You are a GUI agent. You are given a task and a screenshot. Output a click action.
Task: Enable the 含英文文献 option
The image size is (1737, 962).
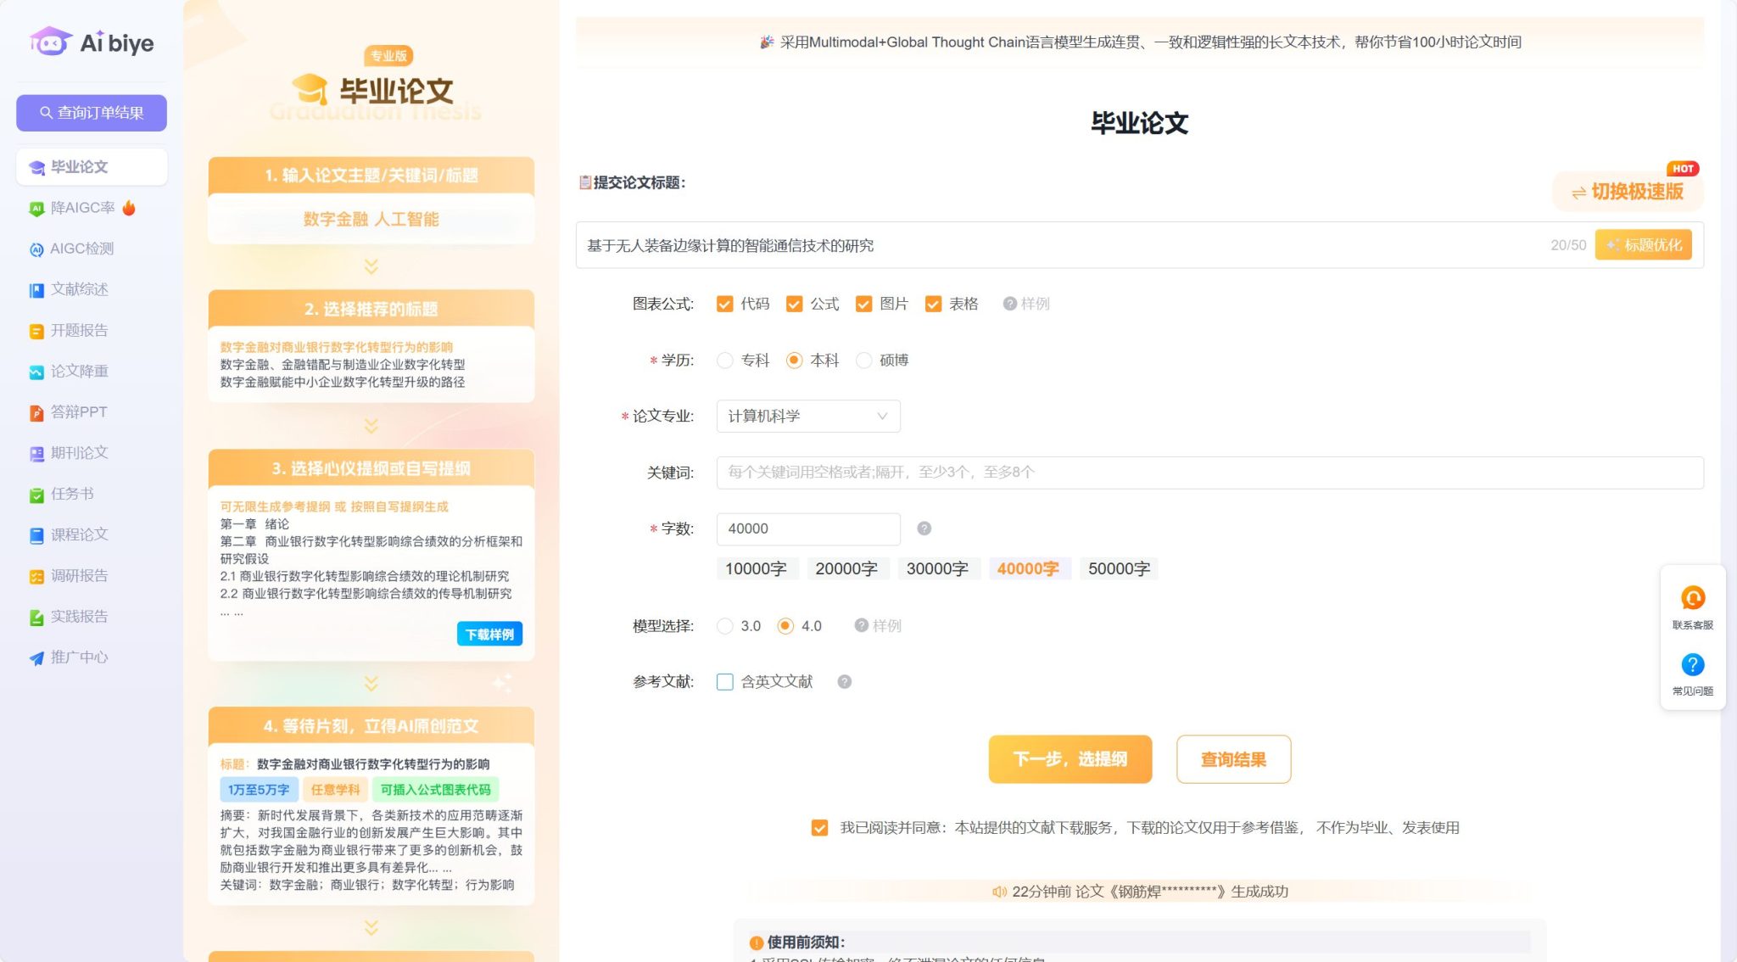pos(724,681)
